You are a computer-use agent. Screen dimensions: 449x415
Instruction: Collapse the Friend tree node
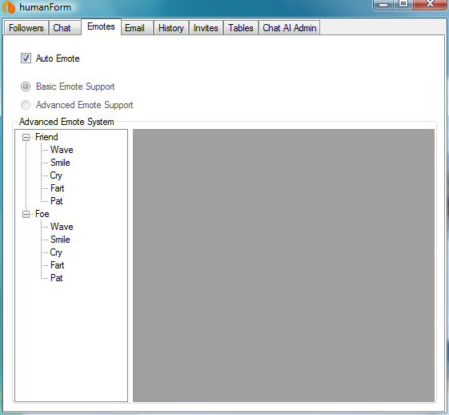[26, 137]
